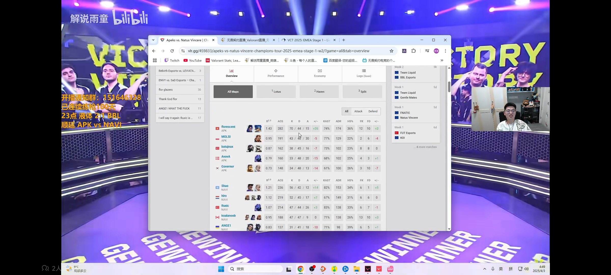The width and height of the screenshot is (611, 275).
Task: Open the FNATIC vs Natus Vincere match
Action: (415, 113)
